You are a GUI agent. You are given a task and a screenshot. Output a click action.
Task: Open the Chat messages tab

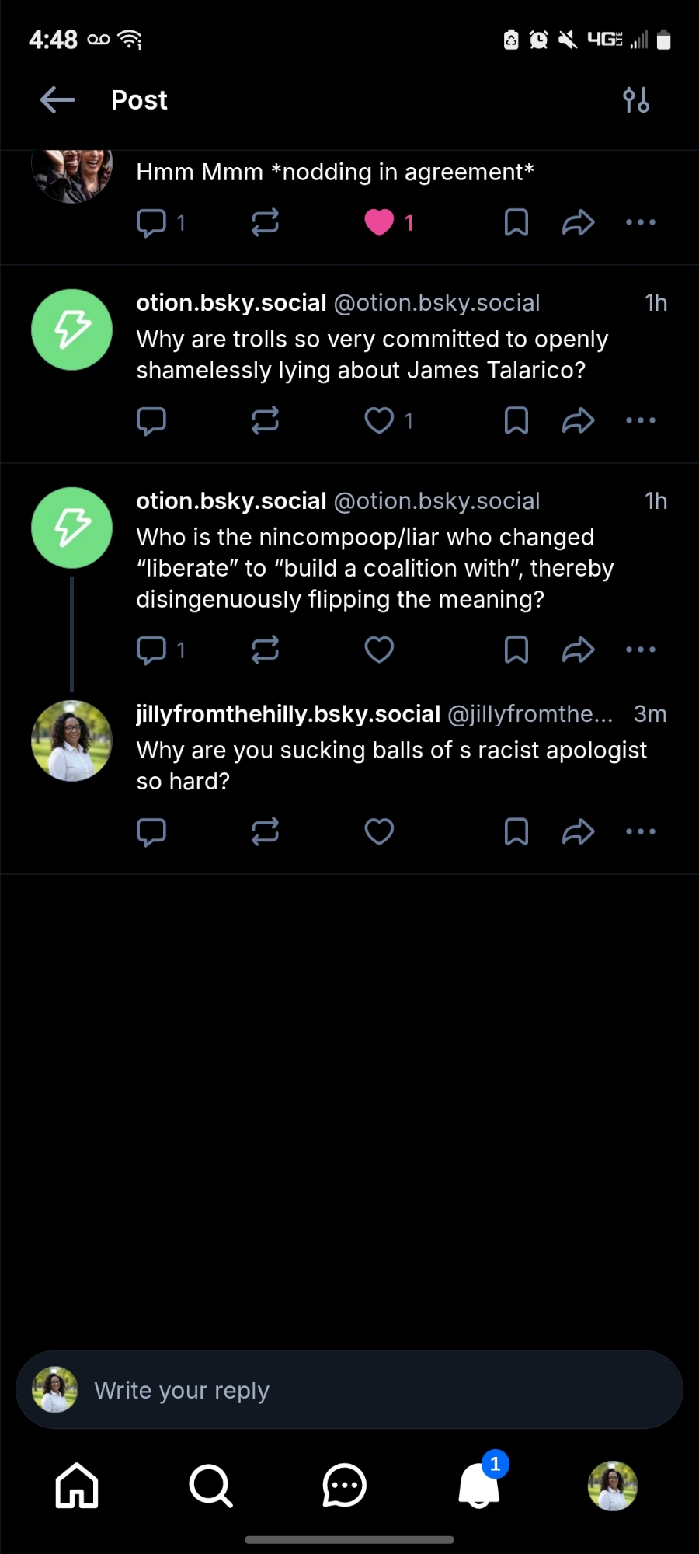click(x=344, y=1486)
